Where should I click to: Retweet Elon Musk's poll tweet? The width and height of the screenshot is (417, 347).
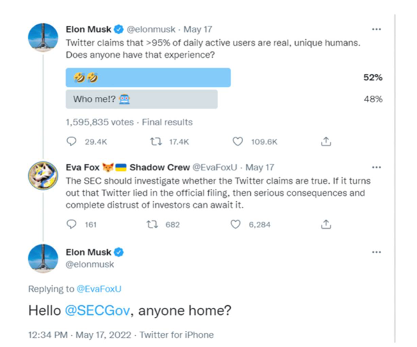(x=154, y=141)
